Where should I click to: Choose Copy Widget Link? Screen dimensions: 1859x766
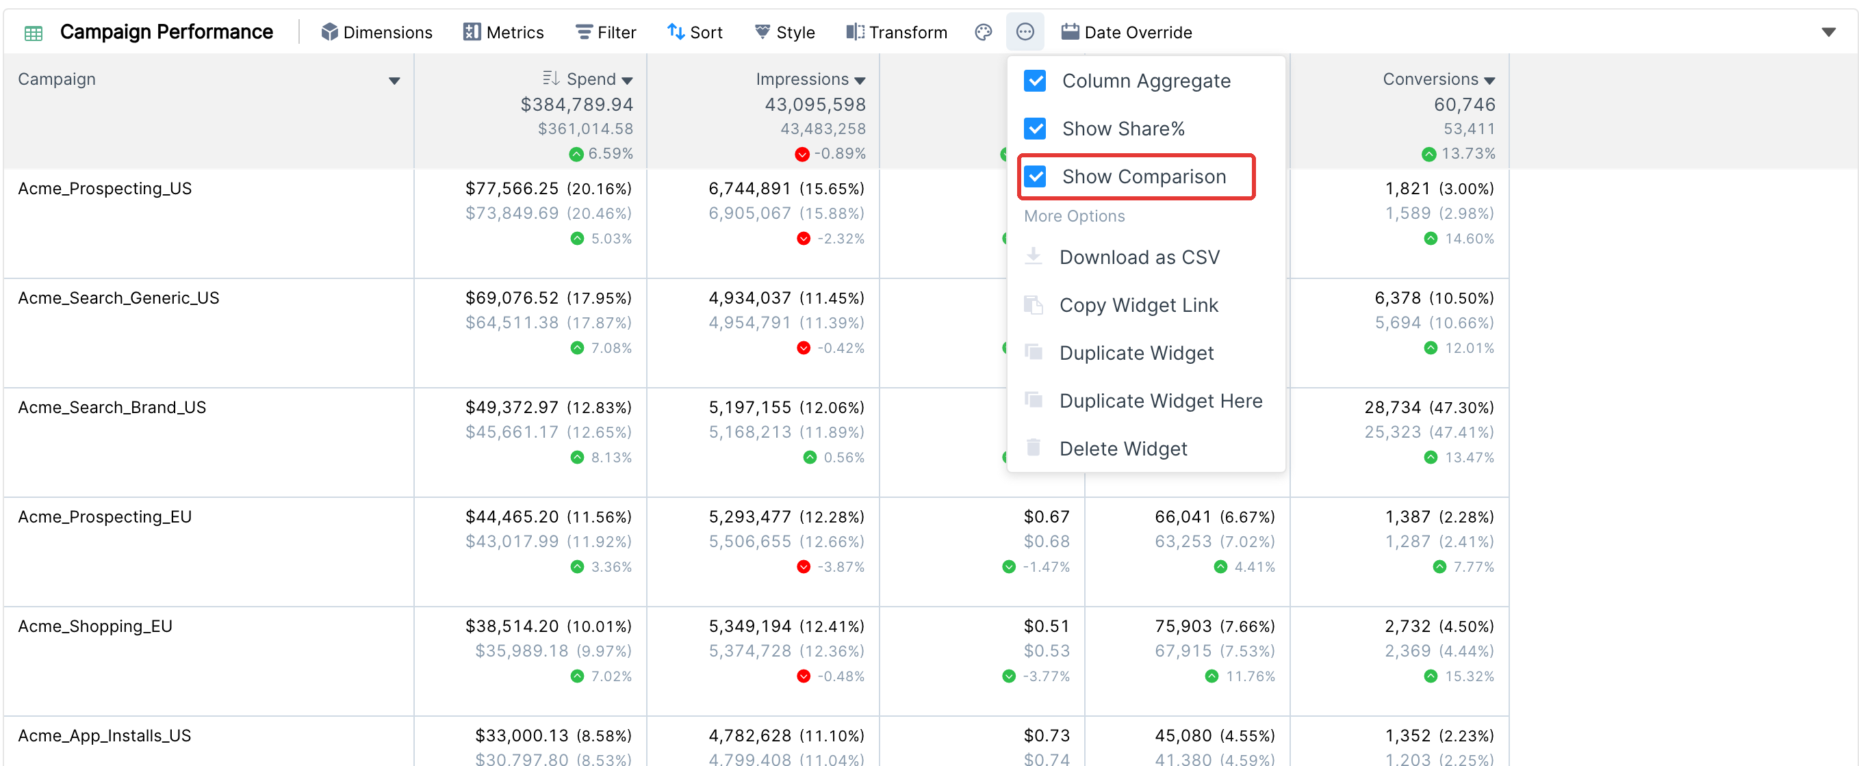[1146, 305]
